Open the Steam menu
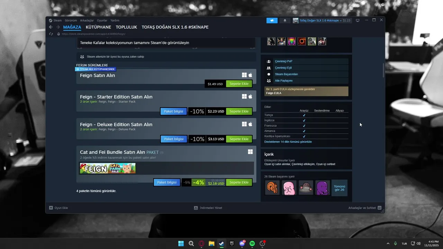This screenshot has height=249, width=443. 57,20
